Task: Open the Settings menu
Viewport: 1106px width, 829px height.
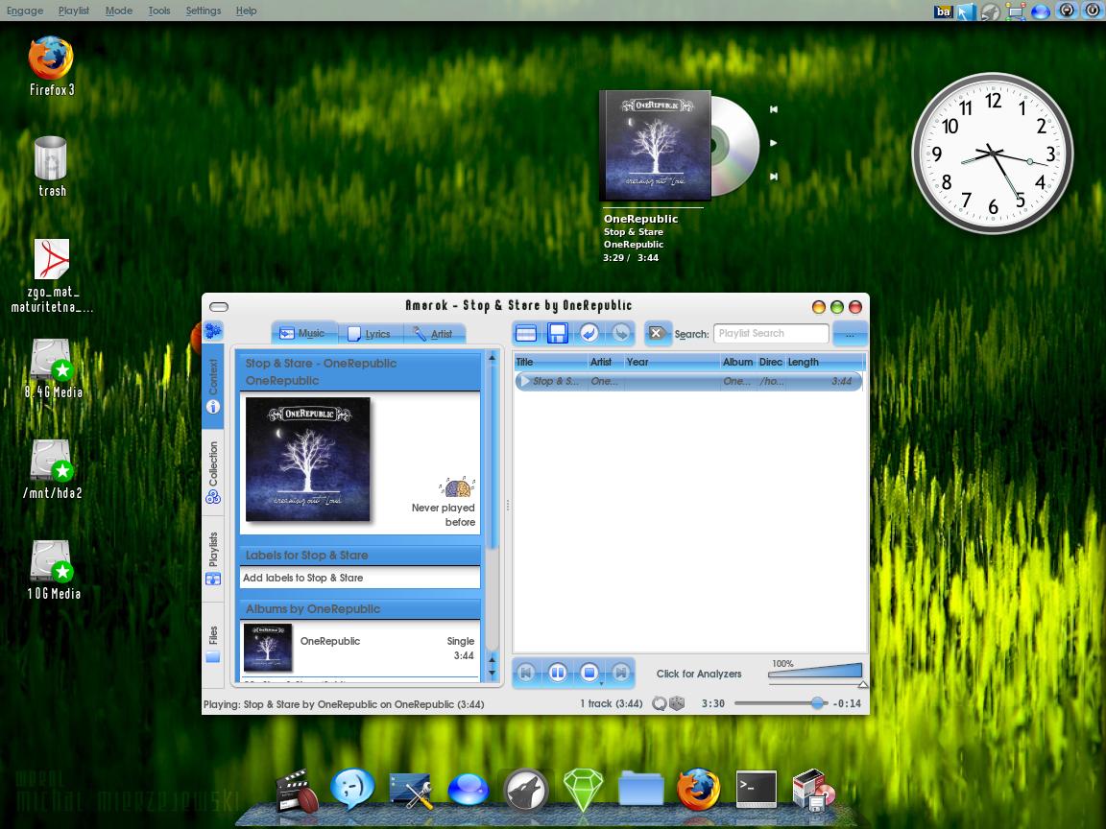Action: click(x=204, y=11)
